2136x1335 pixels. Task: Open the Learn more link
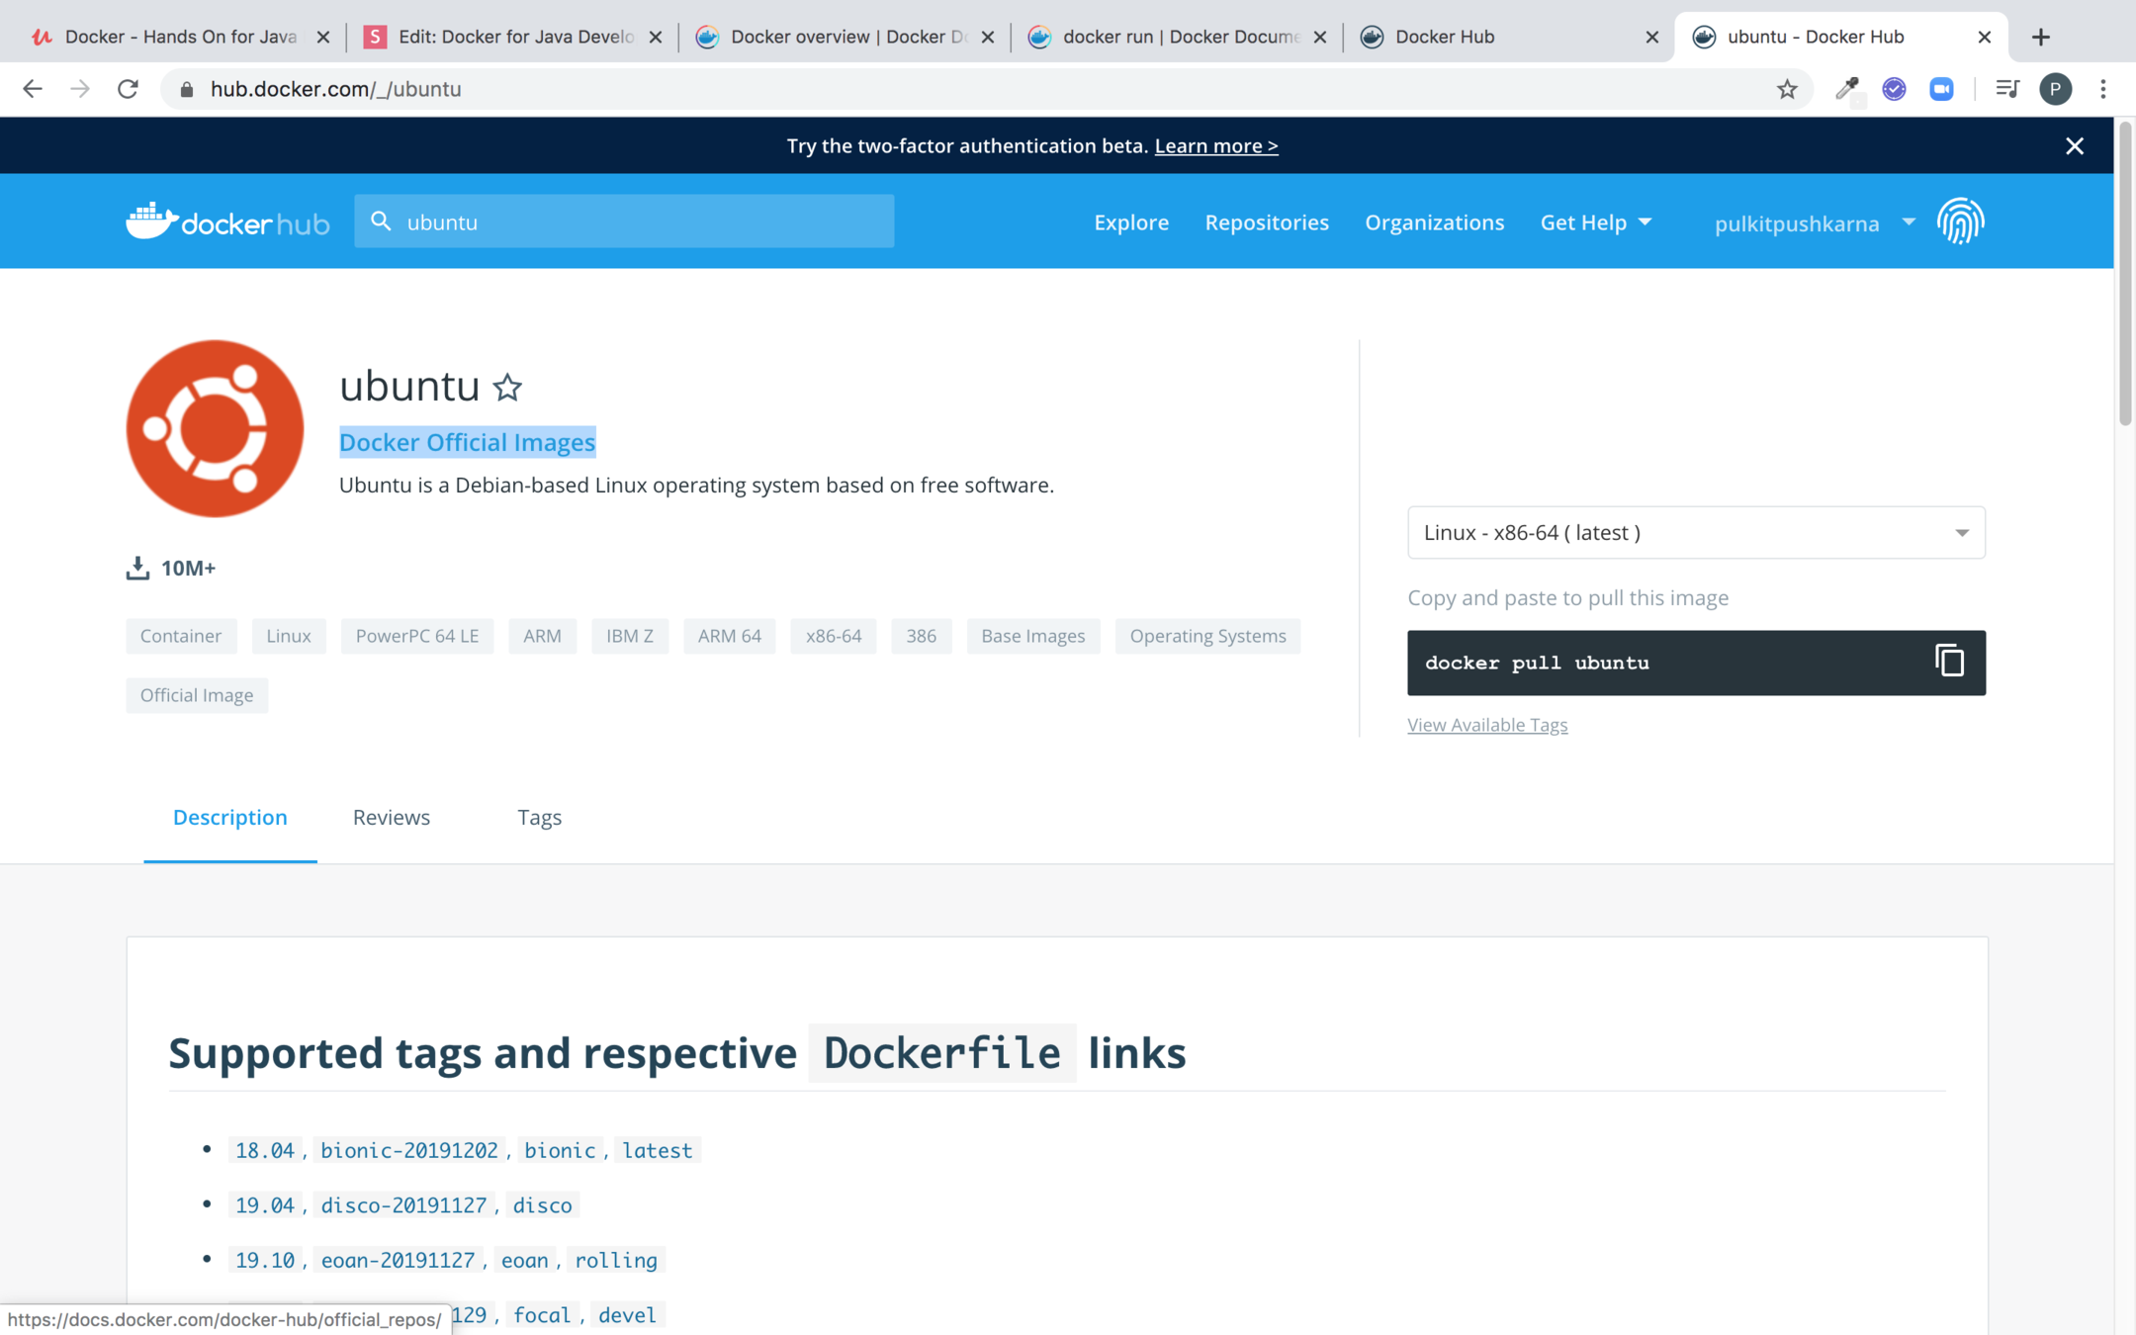(1215, 145)
